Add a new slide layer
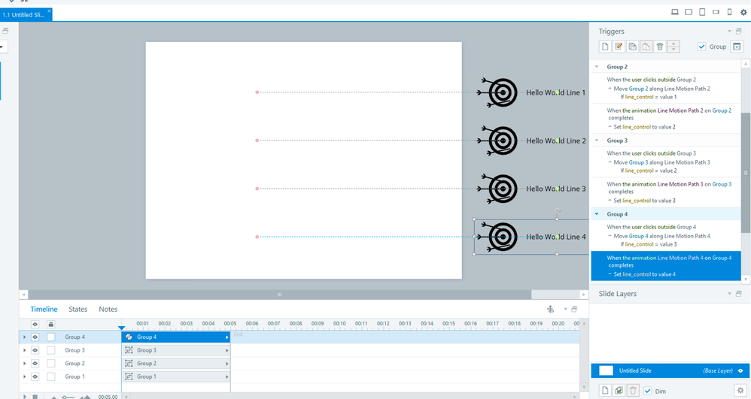The width and height of the screenshot is (751, 399). point(605,391)
